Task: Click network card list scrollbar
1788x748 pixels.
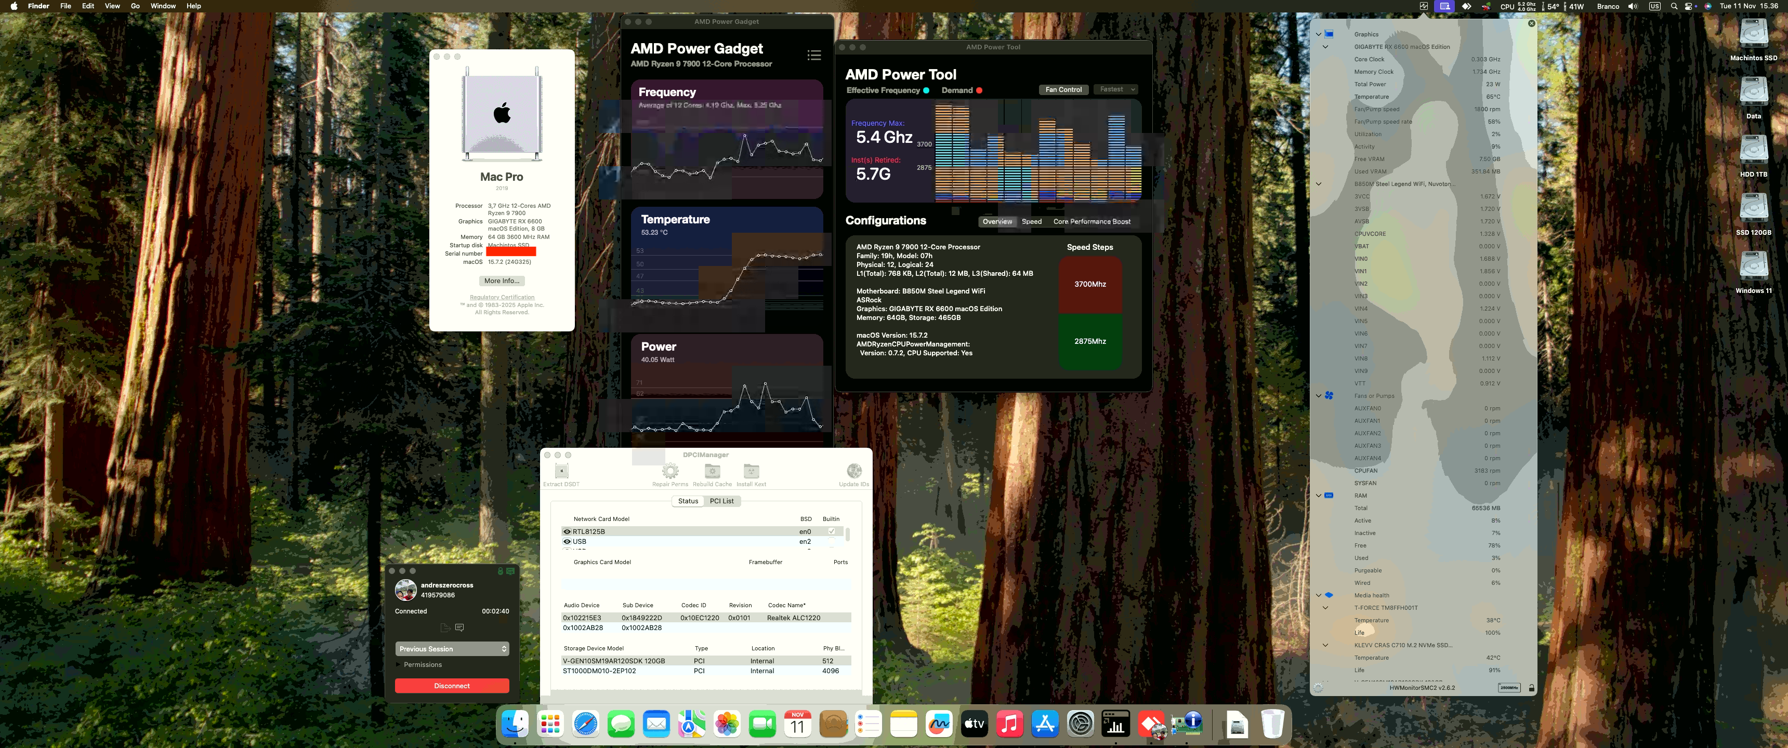Action: (x=848, y=535)
